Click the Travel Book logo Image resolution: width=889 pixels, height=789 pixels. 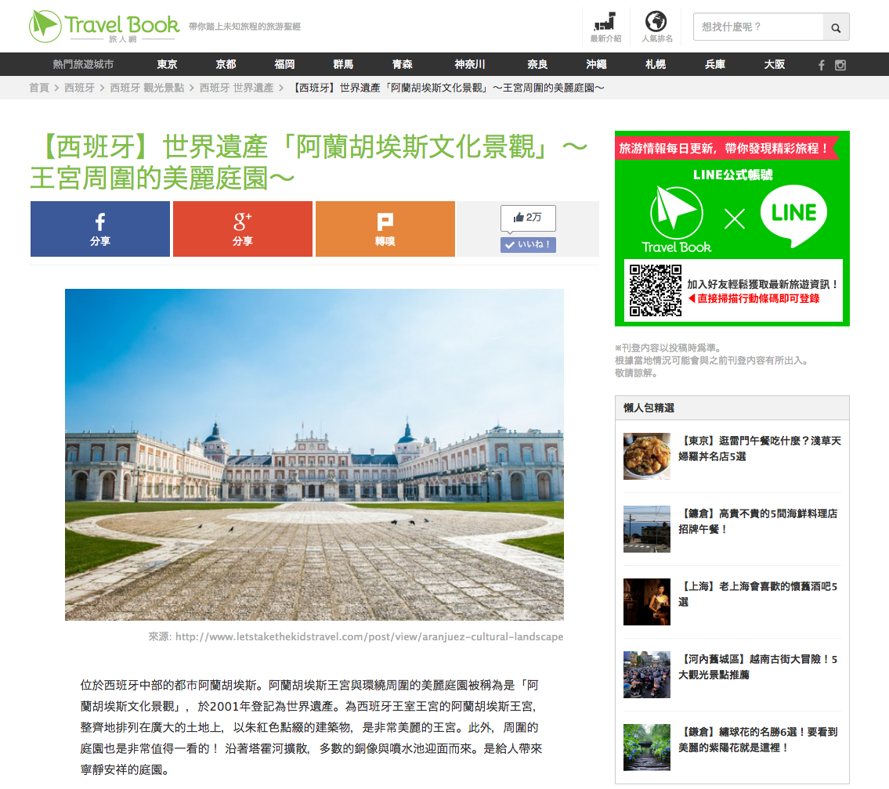[x=104, y=26]
